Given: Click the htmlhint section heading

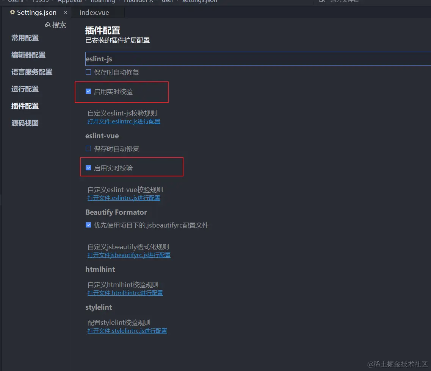Looking at the screenshot, I should click(x=100, y=270).
